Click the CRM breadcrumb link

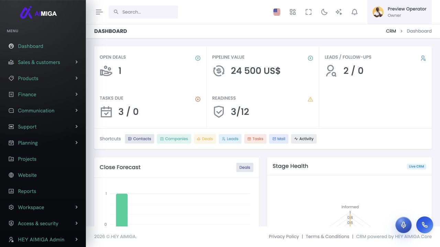[391, 31]
